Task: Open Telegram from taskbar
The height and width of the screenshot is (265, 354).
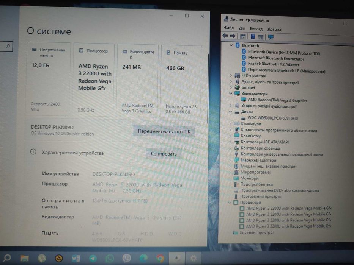Action: pyautogui.click(x=93, y=259)
